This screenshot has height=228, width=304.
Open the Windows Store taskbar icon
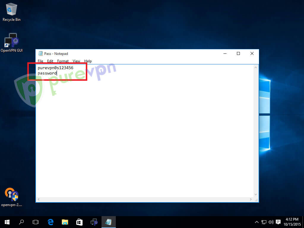tap(79, 222)
